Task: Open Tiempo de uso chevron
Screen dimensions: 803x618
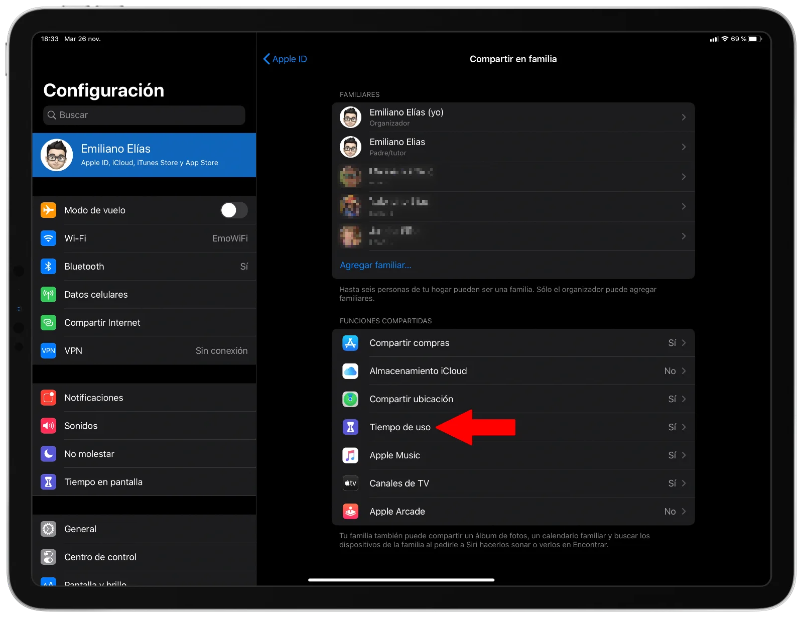Action: coord(684,427)
